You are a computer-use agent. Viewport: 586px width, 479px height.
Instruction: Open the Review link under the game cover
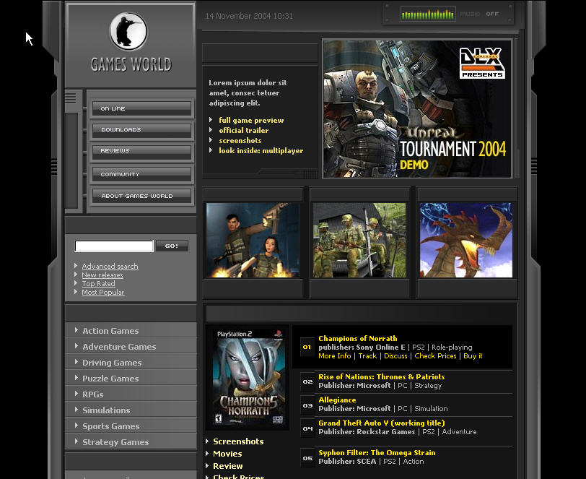pyautogui.click(x=228, y=466)
